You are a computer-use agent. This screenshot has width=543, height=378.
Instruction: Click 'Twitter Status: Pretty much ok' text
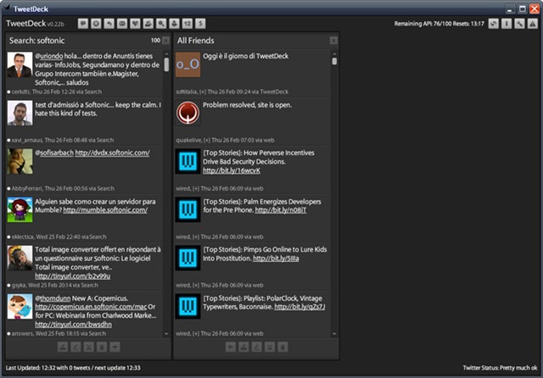[500, 368]
